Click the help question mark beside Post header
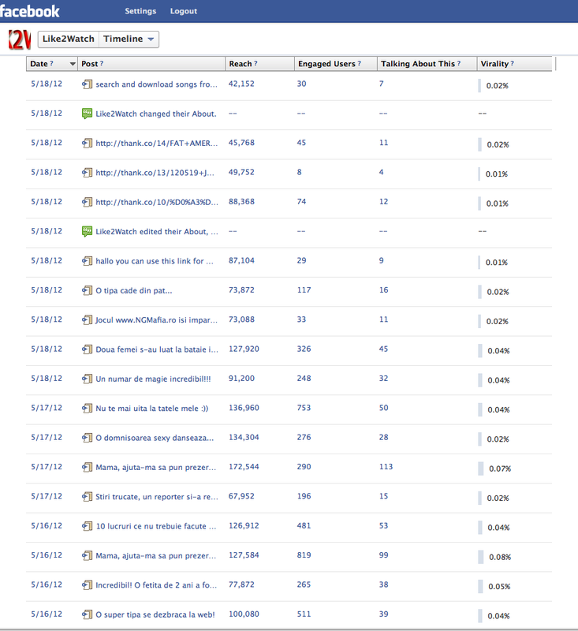 [102, 64]
